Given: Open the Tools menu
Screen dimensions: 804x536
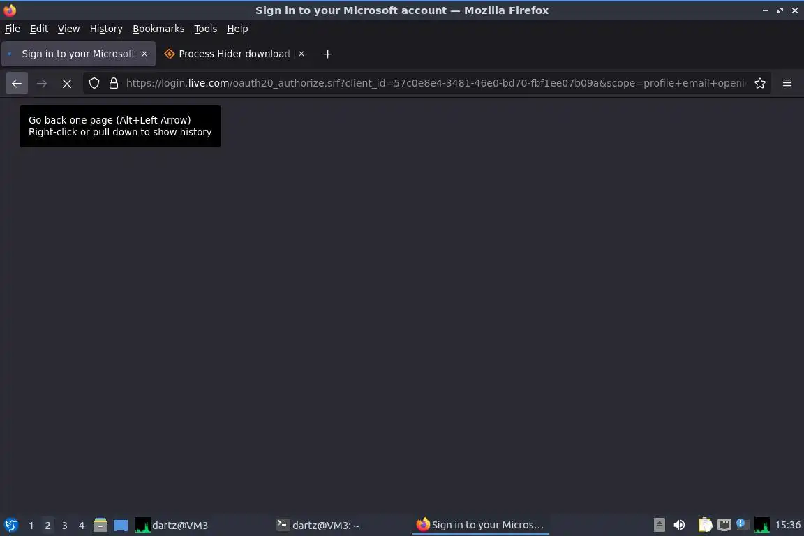Looking at the screenshot, I should (x=206, y=29).
